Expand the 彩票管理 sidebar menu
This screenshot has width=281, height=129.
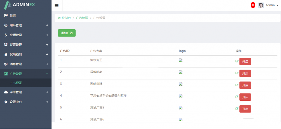(26, 45)
